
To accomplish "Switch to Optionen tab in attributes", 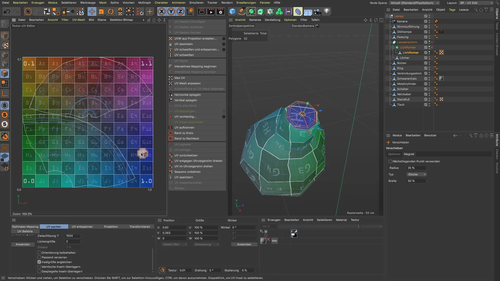I will (x=394, y=154).
